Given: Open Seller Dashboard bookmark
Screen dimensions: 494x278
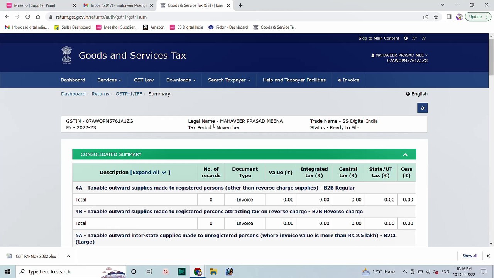Looking at the screenshot, I should [x=72, y=27].
